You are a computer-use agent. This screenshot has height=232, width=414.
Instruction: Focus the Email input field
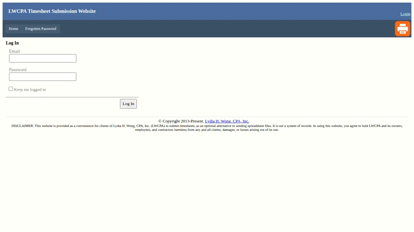[43, 58]
